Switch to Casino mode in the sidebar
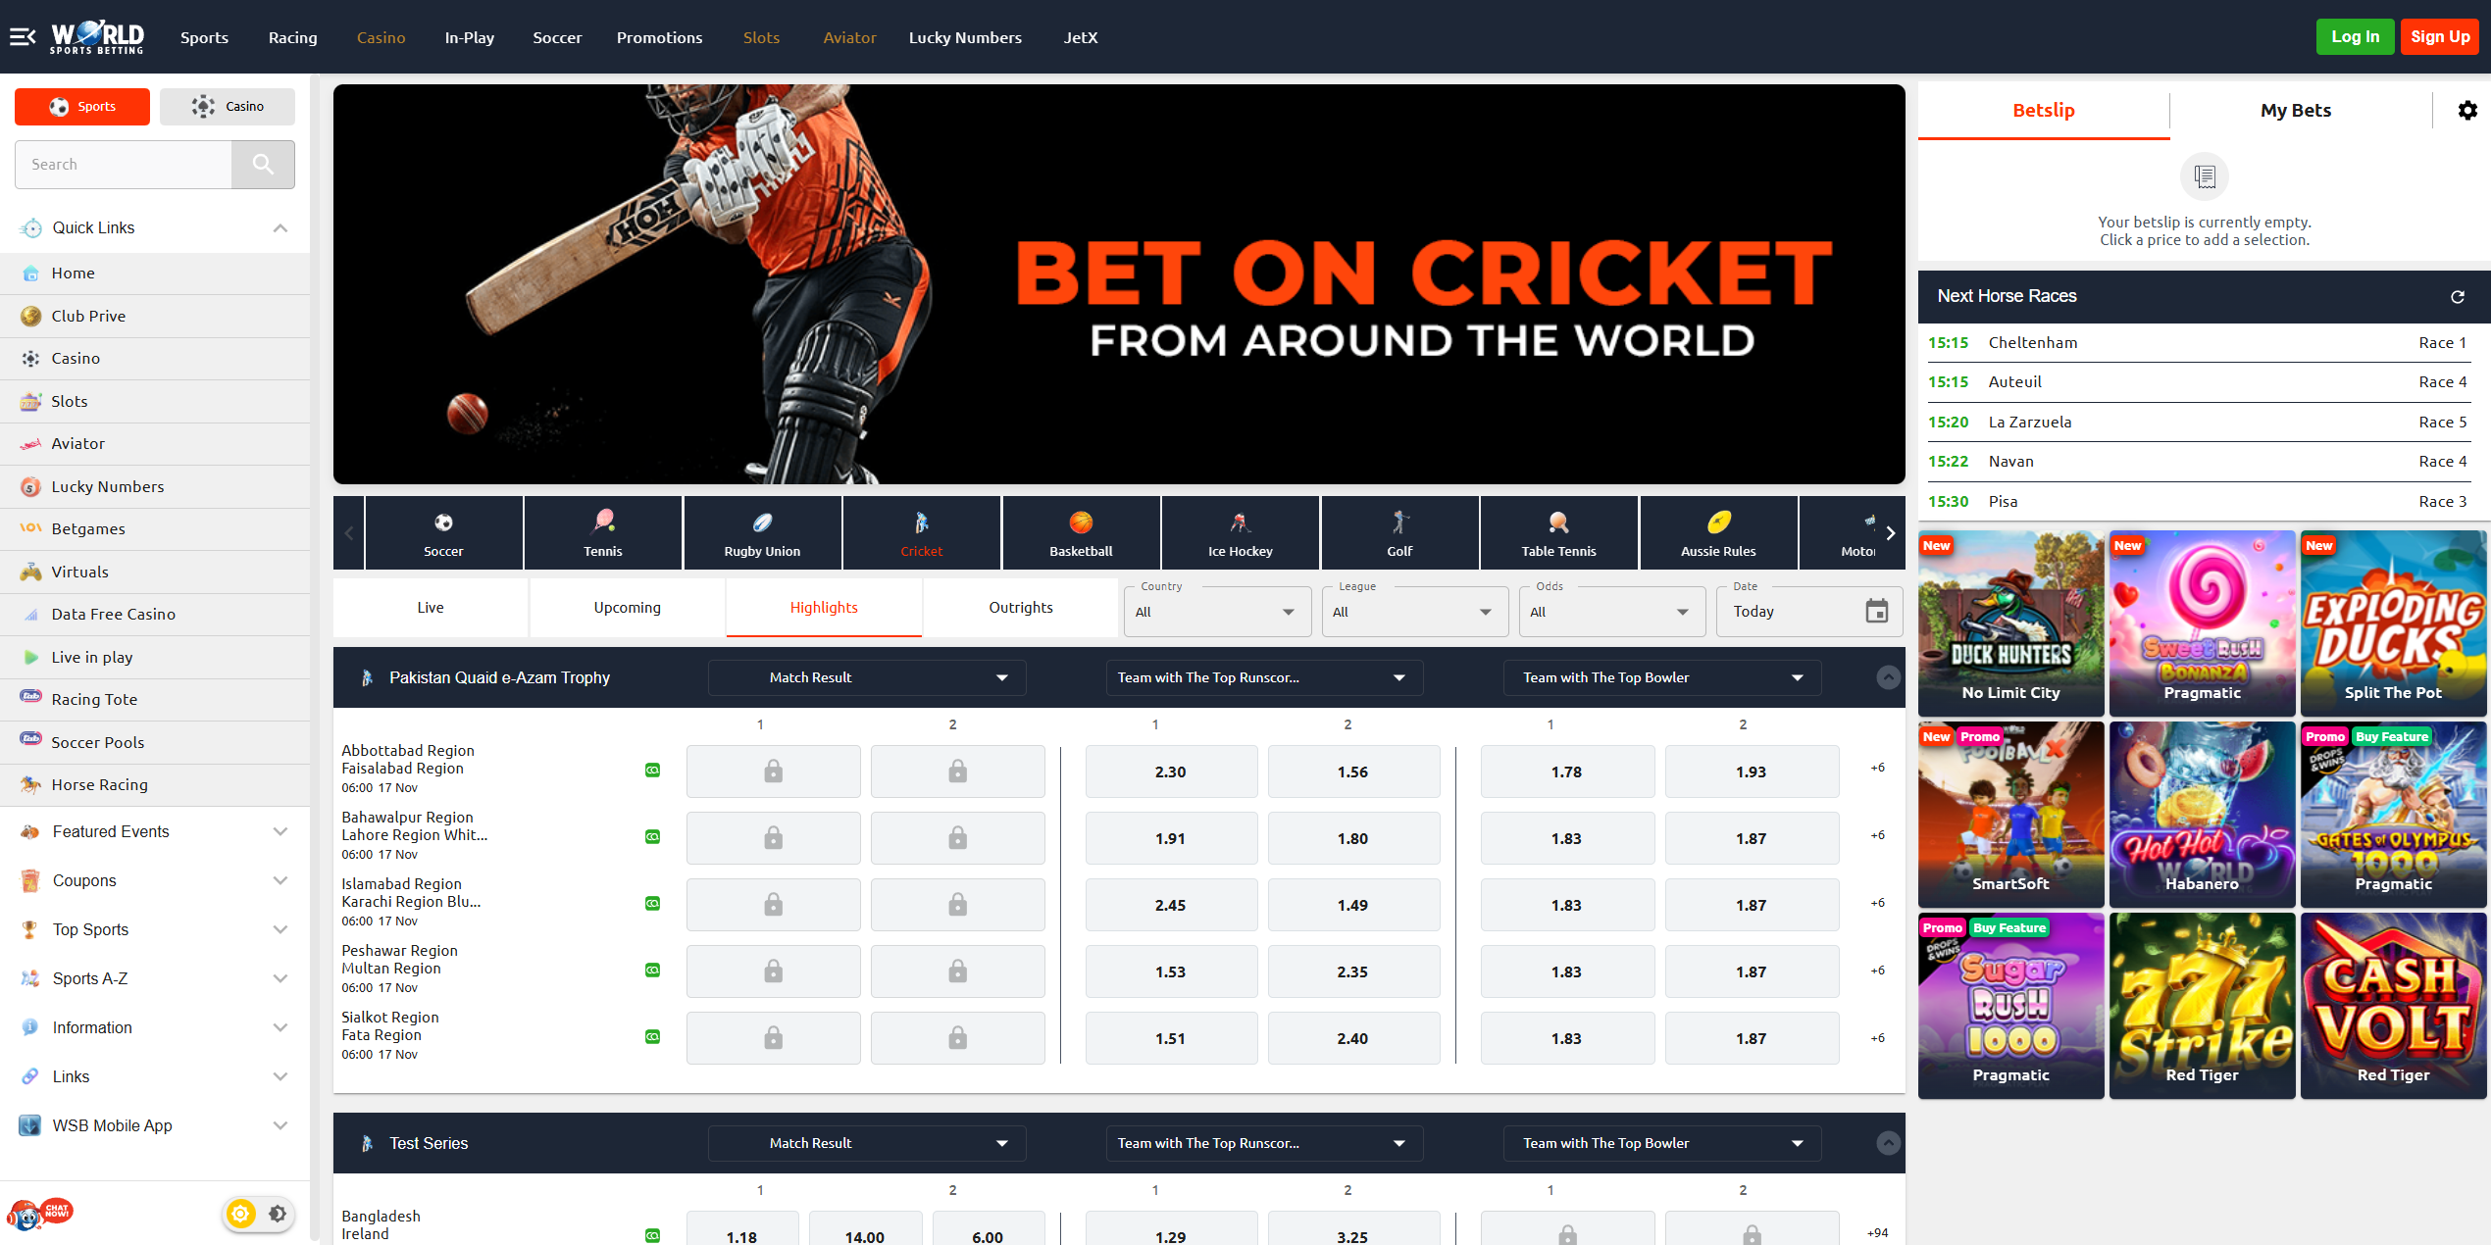The width and height of the screenshot is (2491, 1245). [x=228, y=106]
